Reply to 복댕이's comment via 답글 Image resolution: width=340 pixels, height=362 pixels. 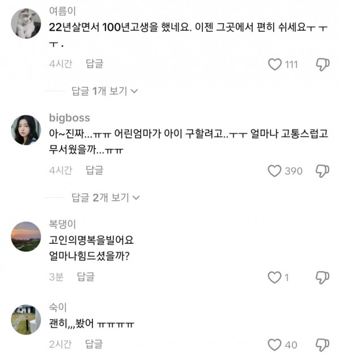coord(86,277)
